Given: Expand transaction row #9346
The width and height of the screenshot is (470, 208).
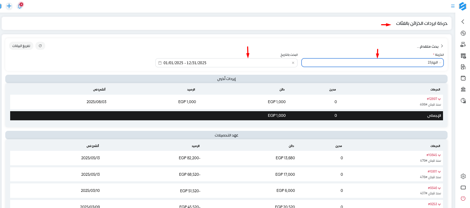Looking at the screenshot, I should (x=434, y=188).
